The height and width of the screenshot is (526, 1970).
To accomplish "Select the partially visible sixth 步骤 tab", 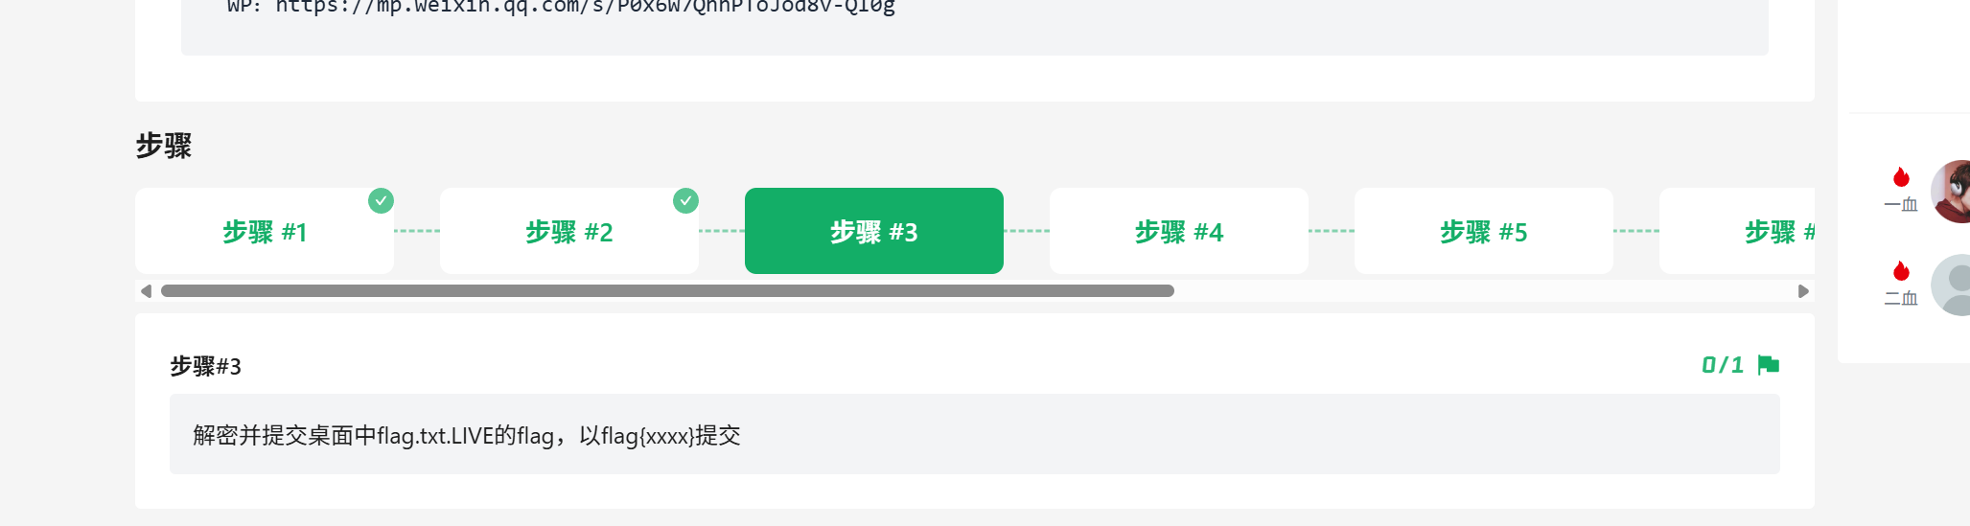I will point(1737,231).
